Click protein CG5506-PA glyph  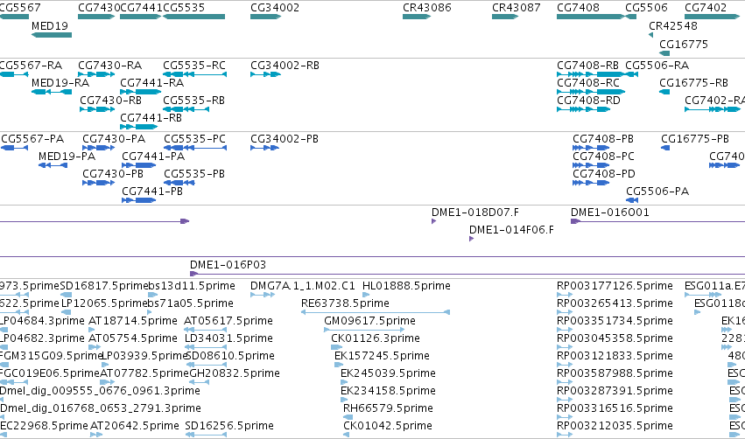[x=632, y=200]
